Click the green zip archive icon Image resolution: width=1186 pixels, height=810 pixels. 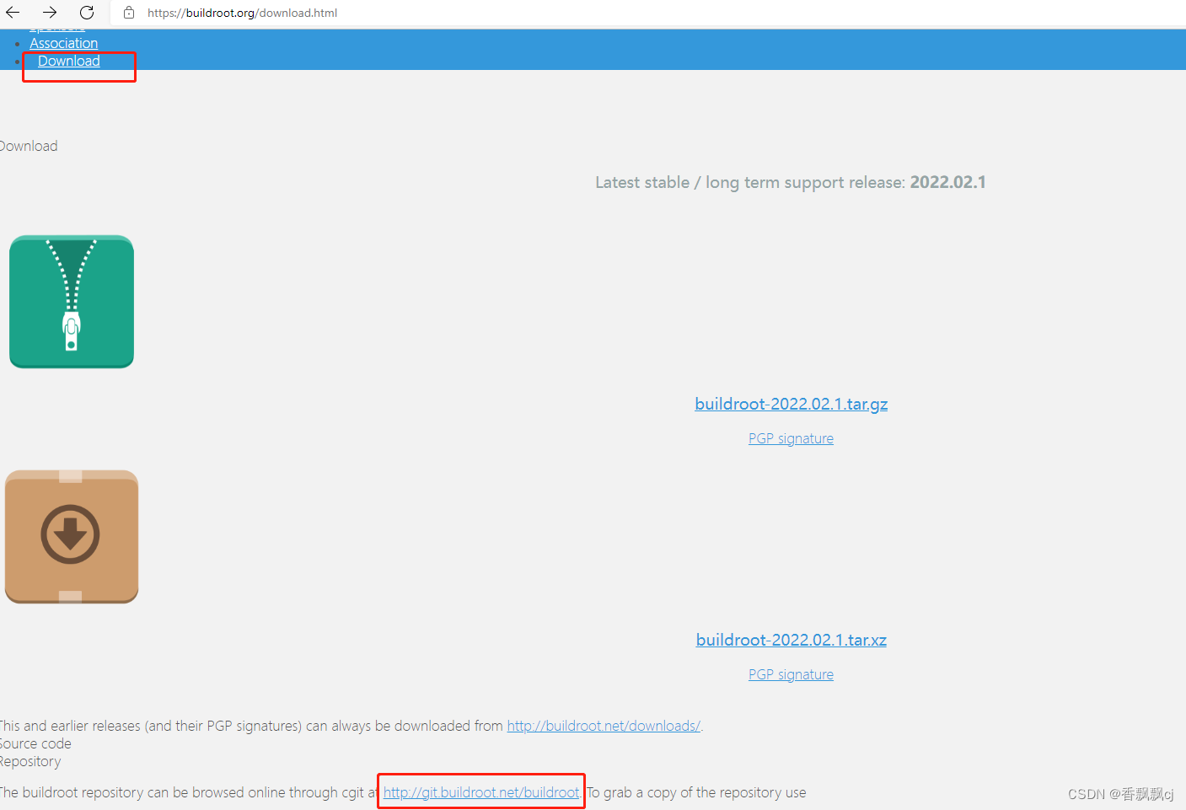tap(71, 302)
